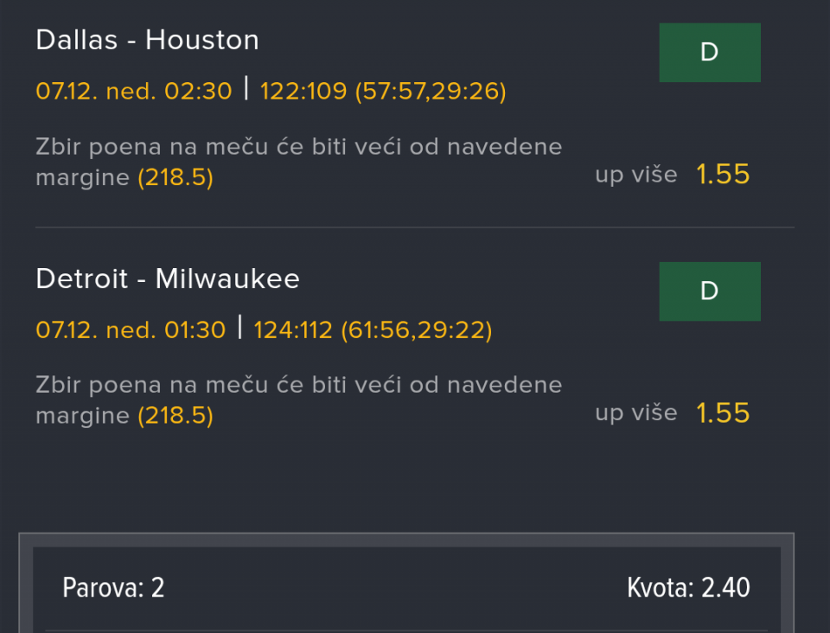This screenshot has height=633, width=830.
Task: Click the "Parova: 2" pairs count
Action: tap(113, 588)
